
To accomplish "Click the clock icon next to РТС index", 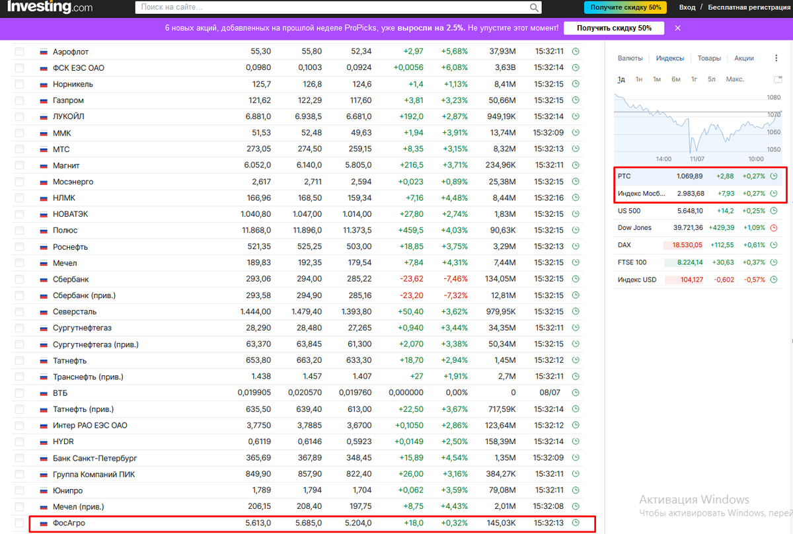I will [x=773, y=176].
